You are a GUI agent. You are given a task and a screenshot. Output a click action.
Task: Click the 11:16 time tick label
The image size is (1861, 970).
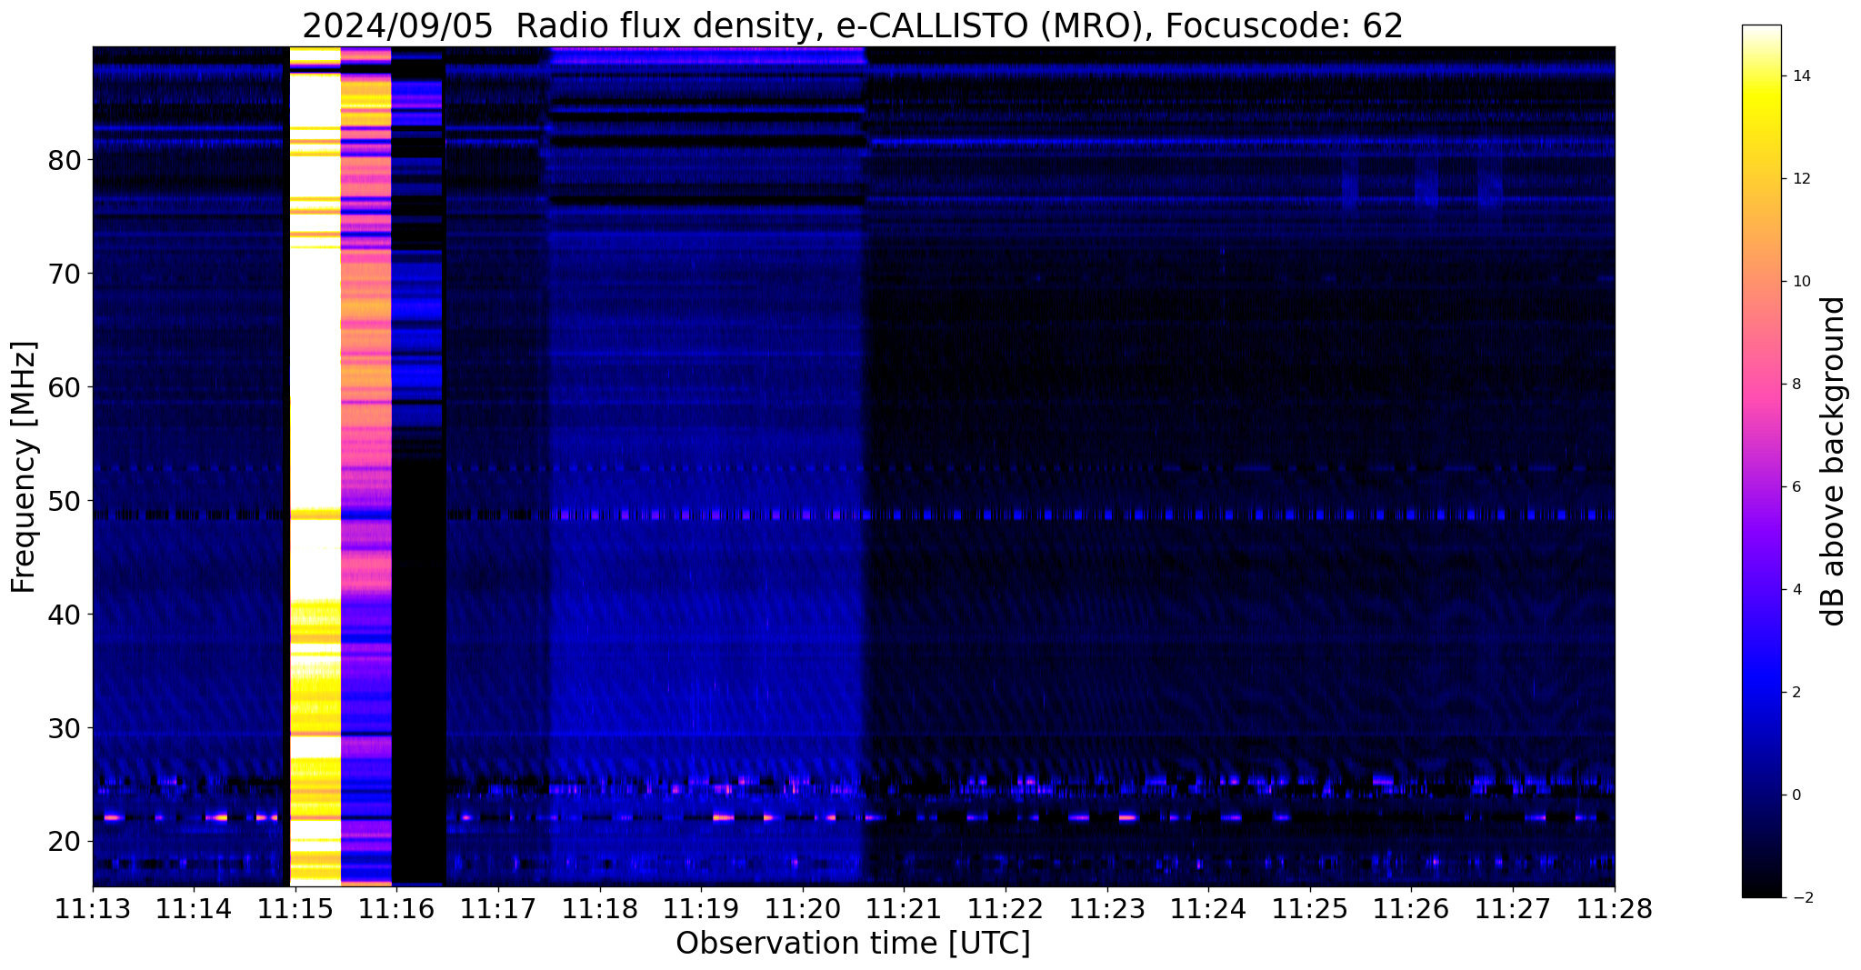pos(397,908)
